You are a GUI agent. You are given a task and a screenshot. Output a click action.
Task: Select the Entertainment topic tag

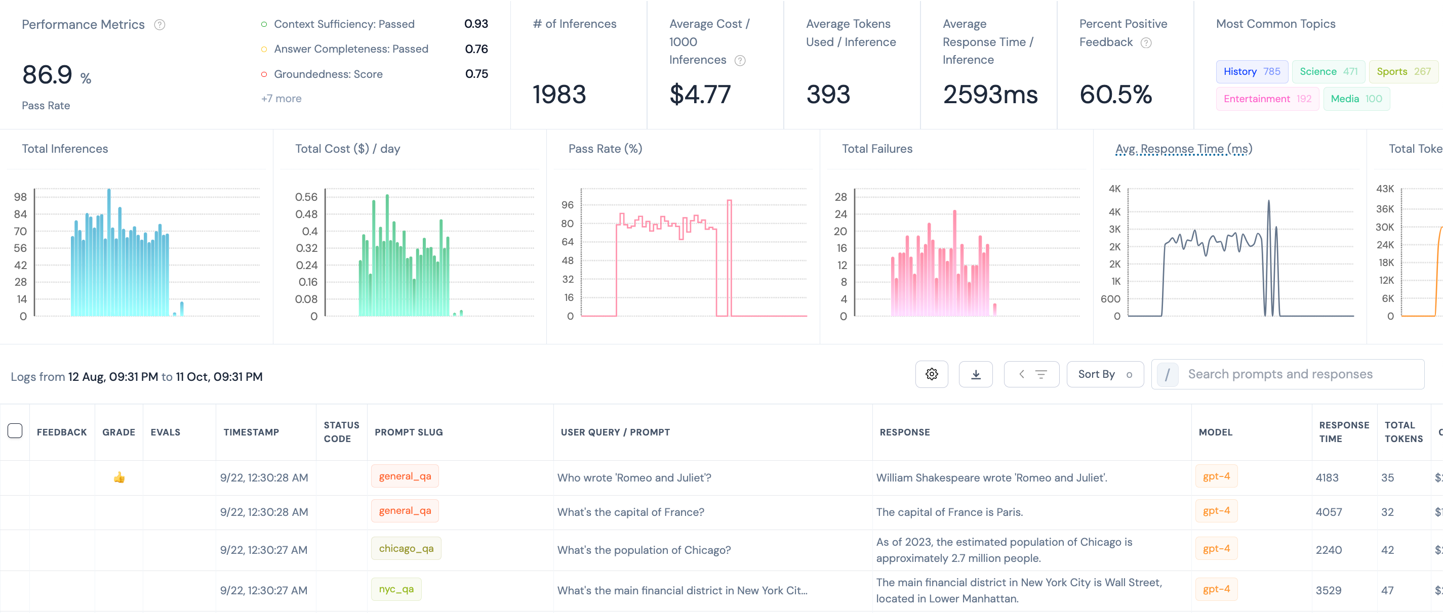(1266, 99)
